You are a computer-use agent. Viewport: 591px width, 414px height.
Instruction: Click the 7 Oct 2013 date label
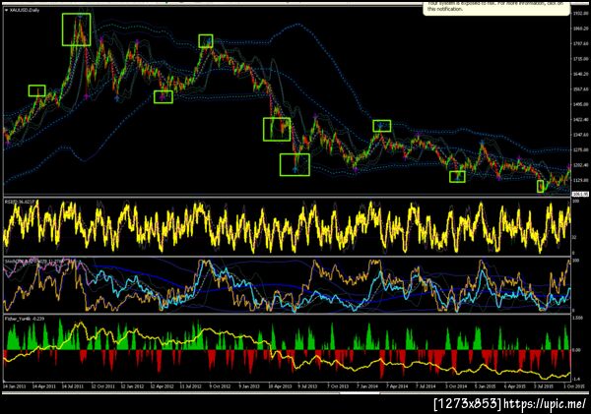338,386
